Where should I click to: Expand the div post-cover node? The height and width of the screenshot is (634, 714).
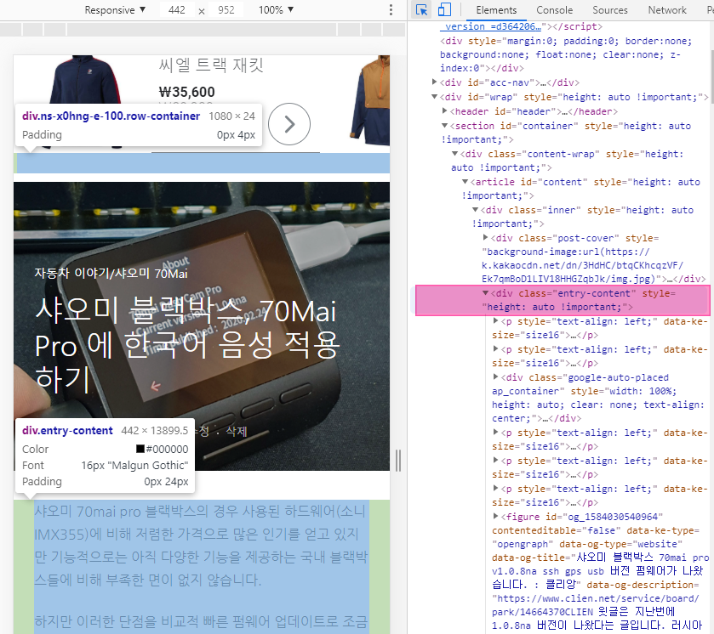click(485, 237)
